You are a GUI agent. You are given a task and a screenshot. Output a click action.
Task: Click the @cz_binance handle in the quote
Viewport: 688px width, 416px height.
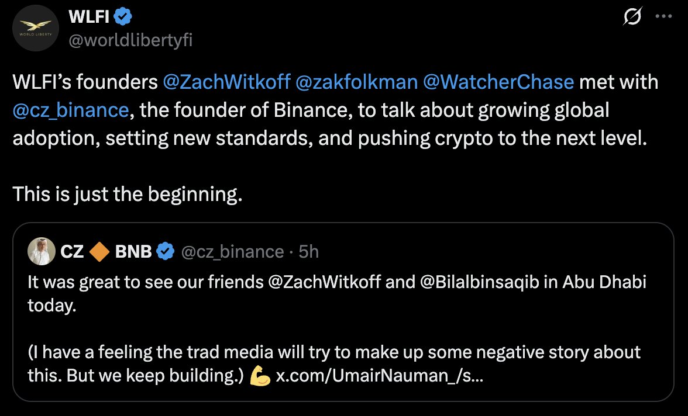click(233, 251)
